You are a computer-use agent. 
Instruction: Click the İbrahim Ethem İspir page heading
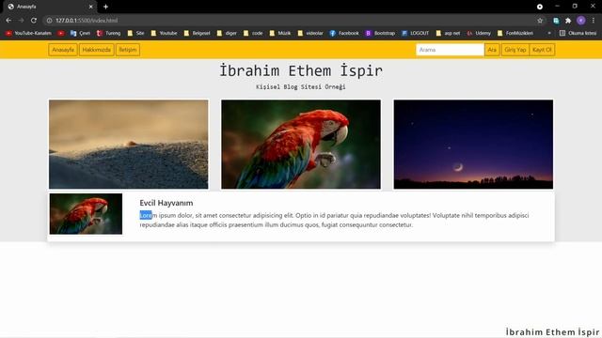301,71
